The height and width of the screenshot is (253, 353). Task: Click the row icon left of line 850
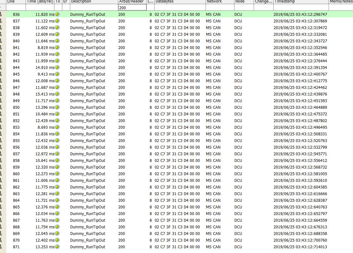tap(1, 108)
